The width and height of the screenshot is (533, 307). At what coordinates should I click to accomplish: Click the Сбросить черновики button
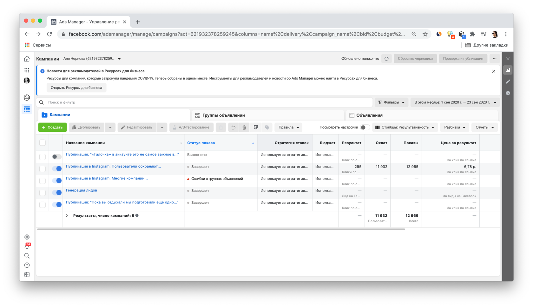415,59
